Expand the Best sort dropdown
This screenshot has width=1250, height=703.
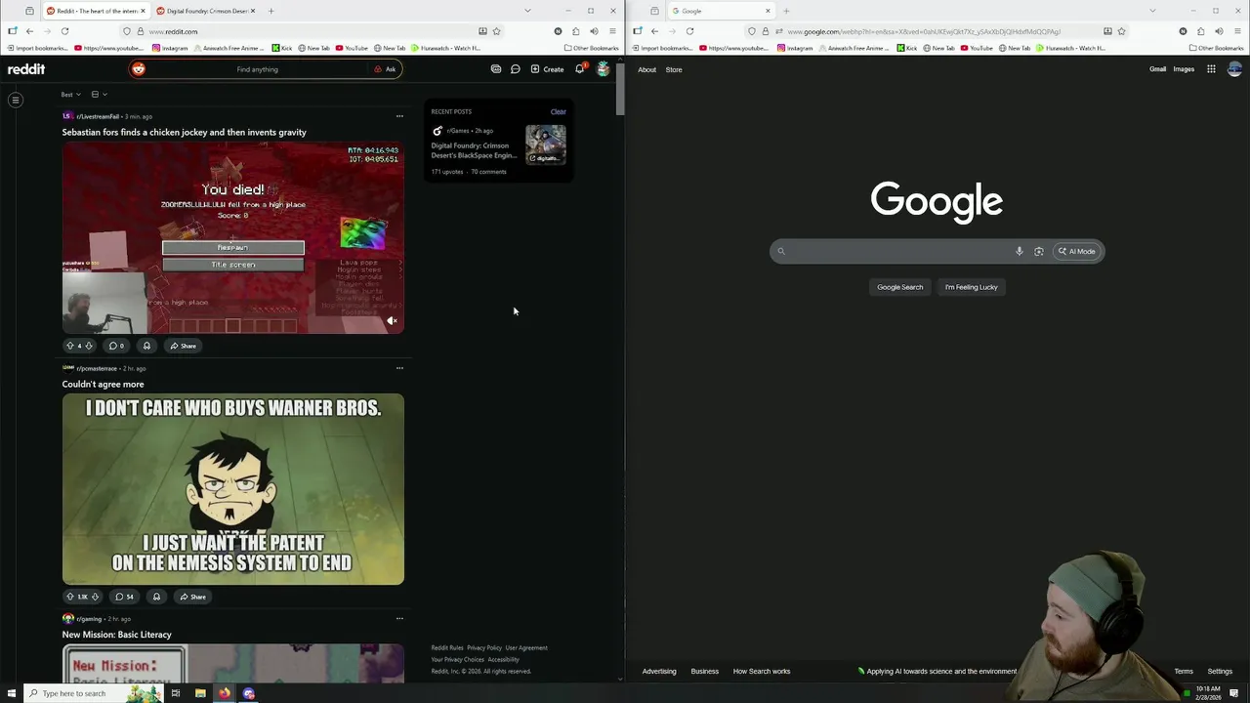70,95
